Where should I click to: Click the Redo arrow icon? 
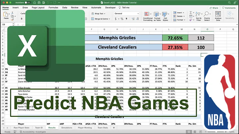point(54,3)
